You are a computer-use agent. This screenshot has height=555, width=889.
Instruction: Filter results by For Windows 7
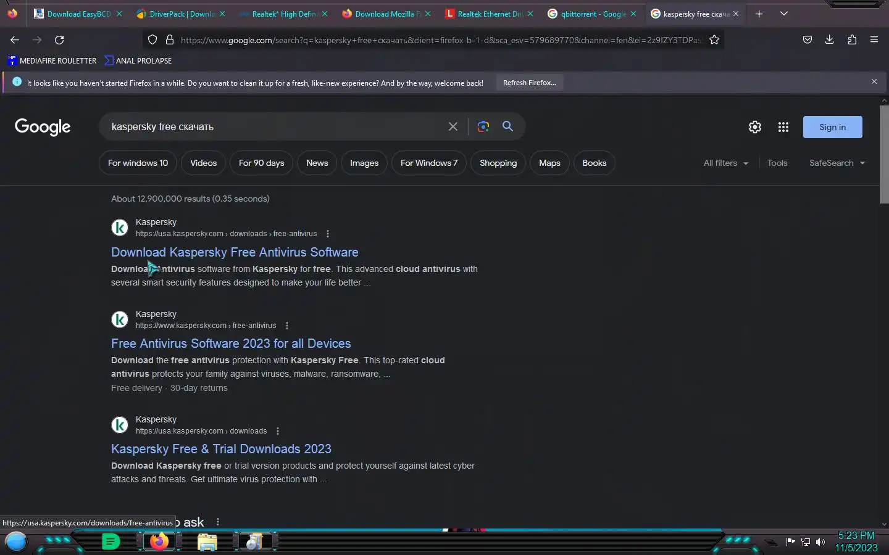point(429,163)
